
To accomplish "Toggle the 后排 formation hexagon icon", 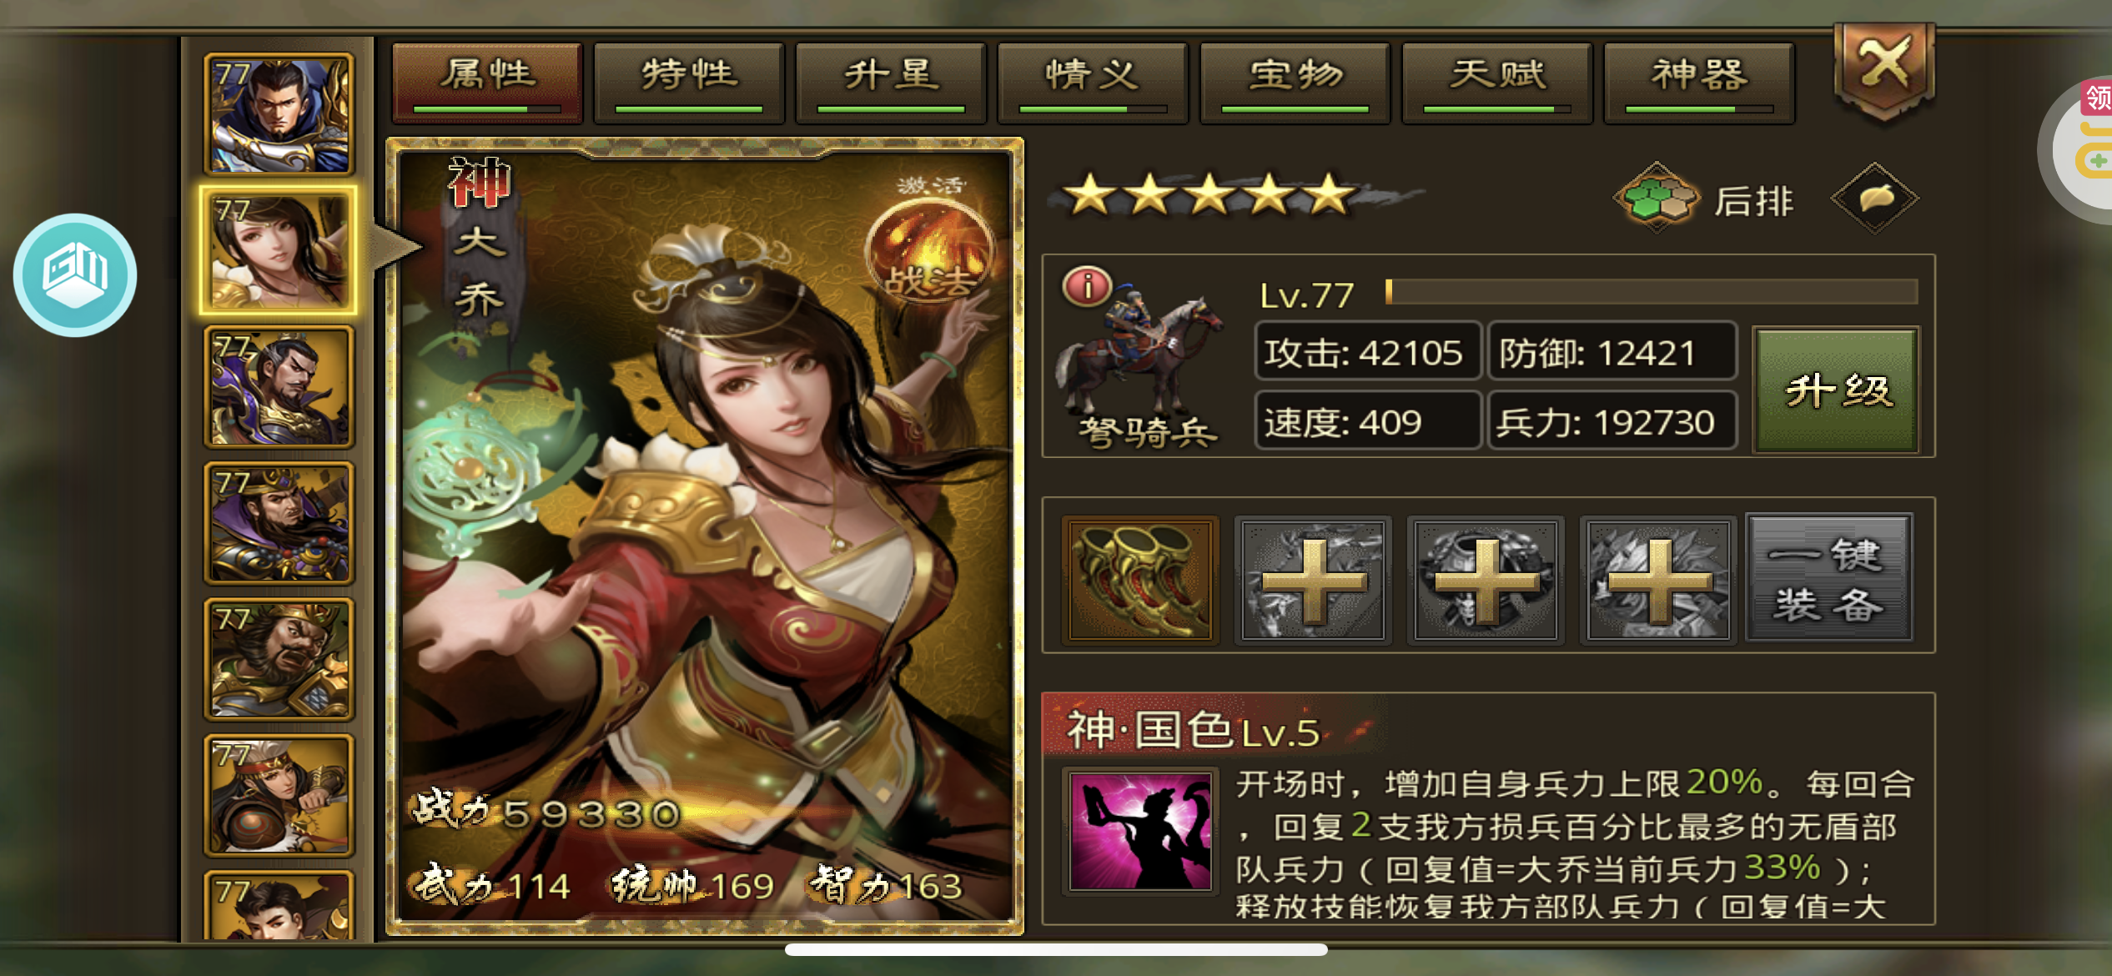I will (x=1657, y=197).
